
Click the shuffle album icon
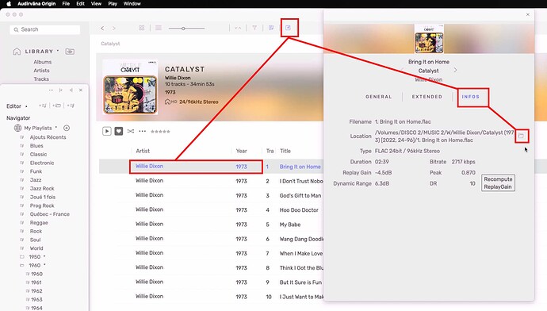click(131, 131)
